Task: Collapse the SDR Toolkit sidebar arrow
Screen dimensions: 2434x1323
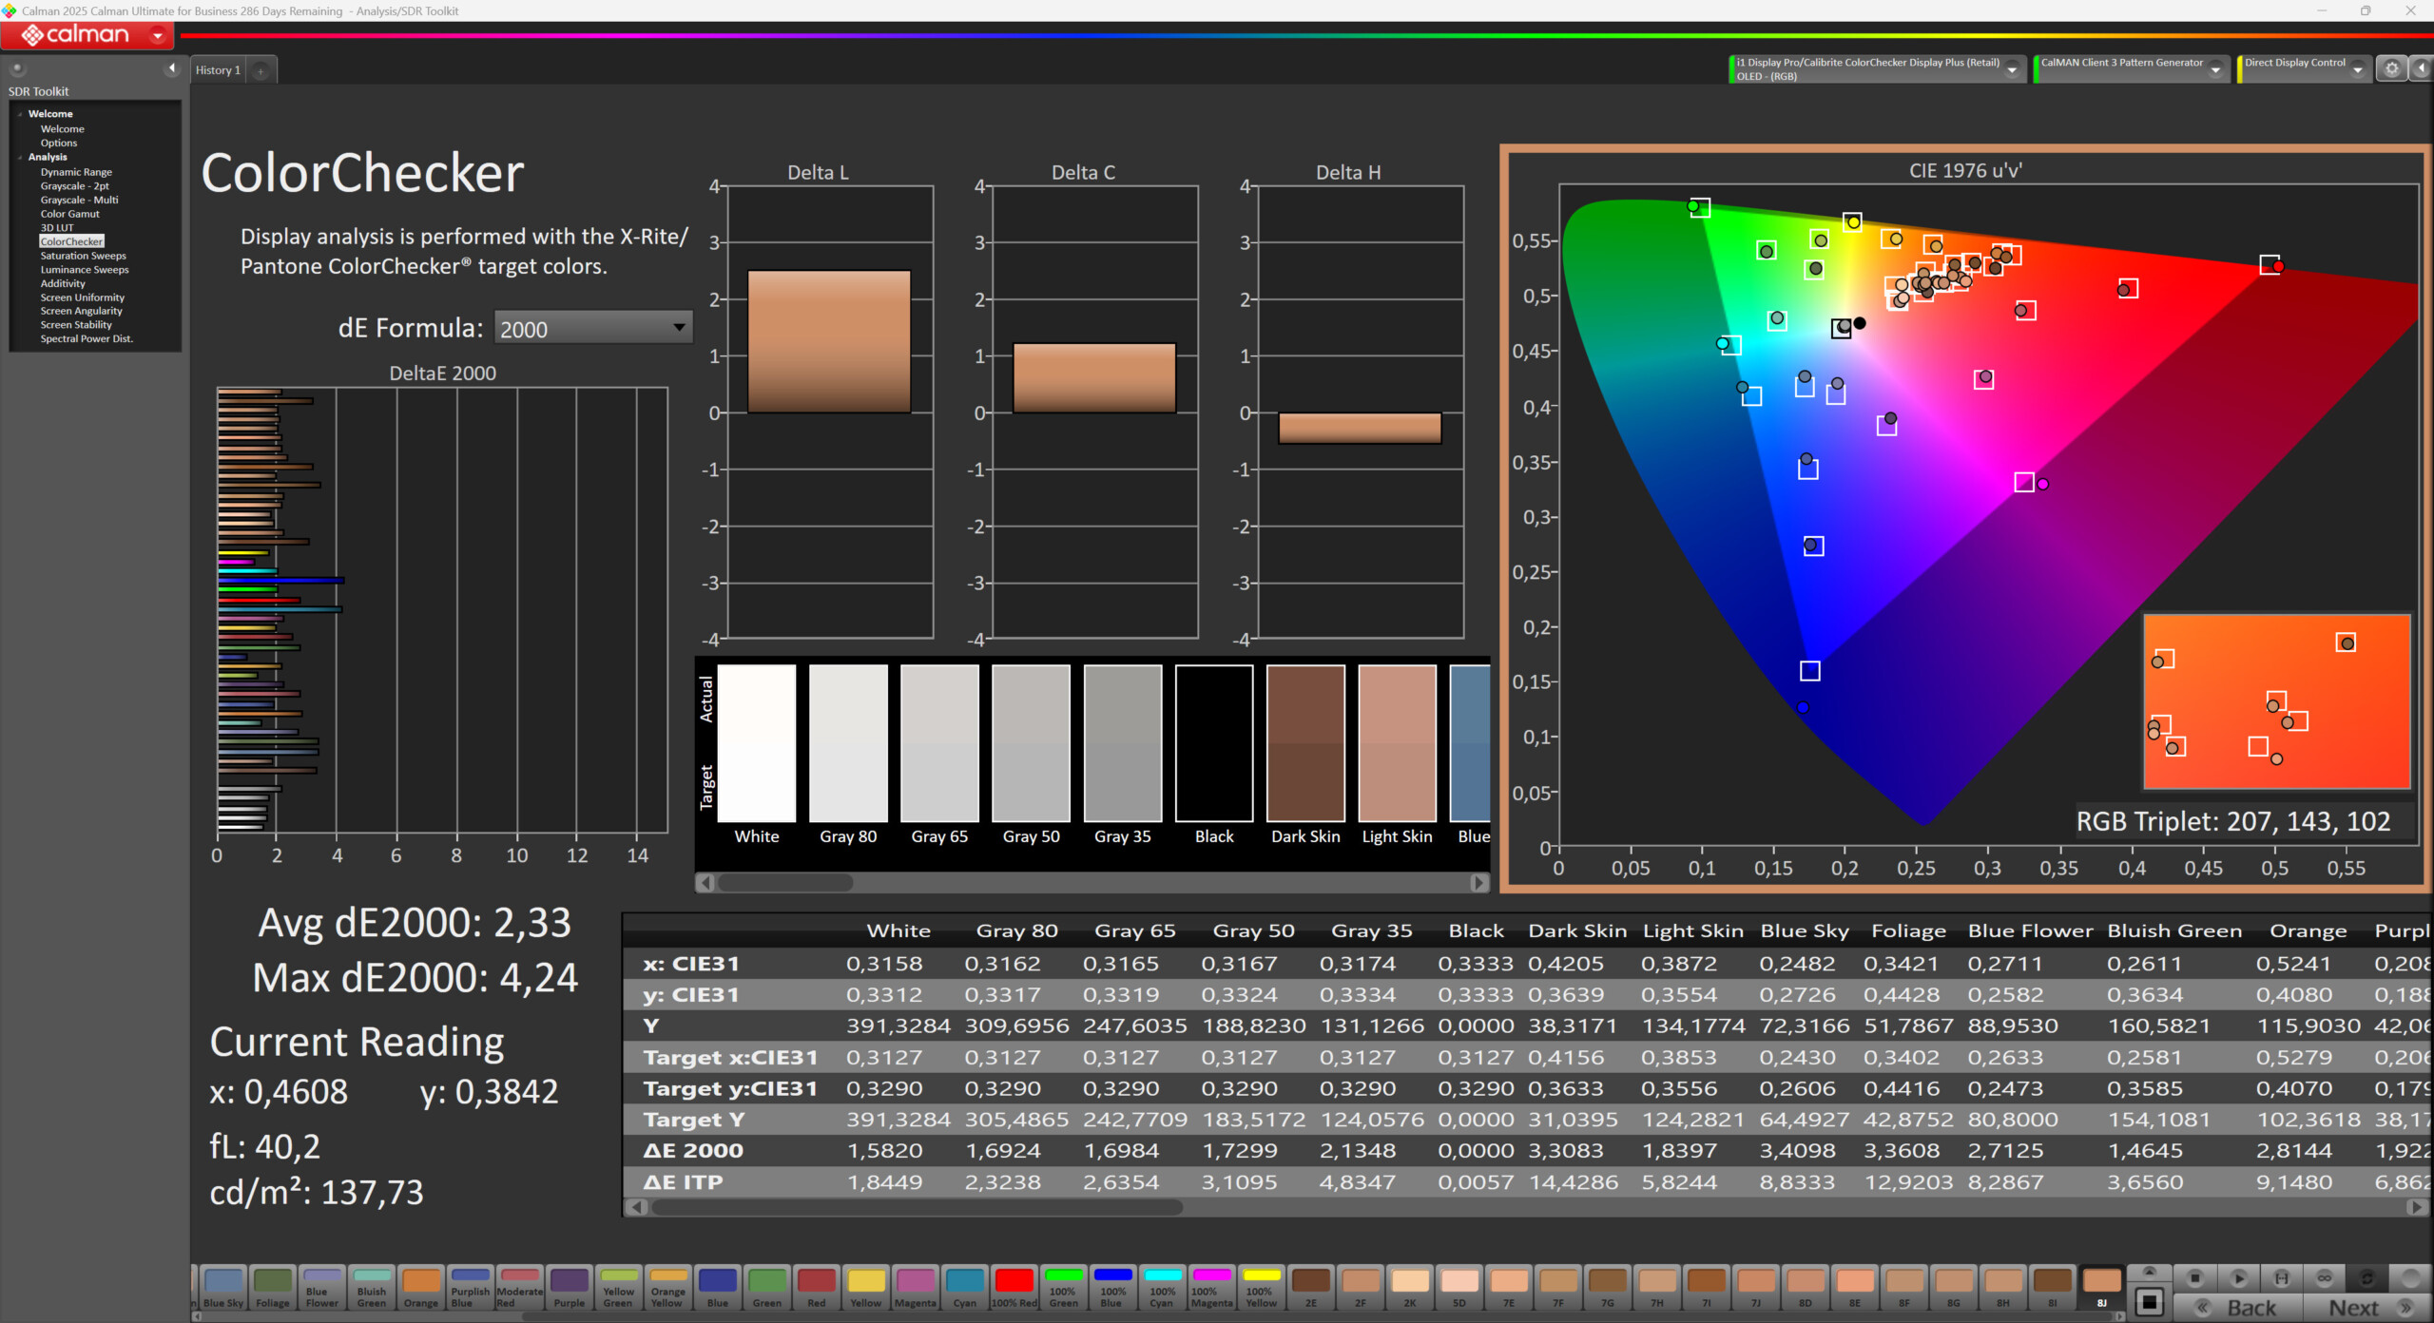Action: [x=171, y=68]
